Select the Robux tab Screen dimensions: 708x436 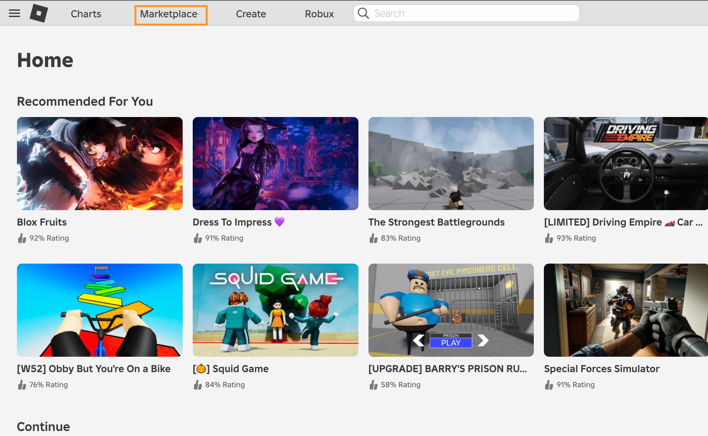(x=319, y=14)
